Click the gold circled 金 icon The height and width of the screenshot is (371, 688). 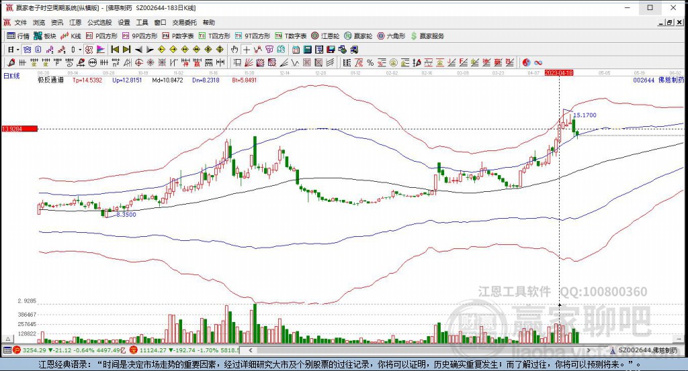click(x=394, y=62)
